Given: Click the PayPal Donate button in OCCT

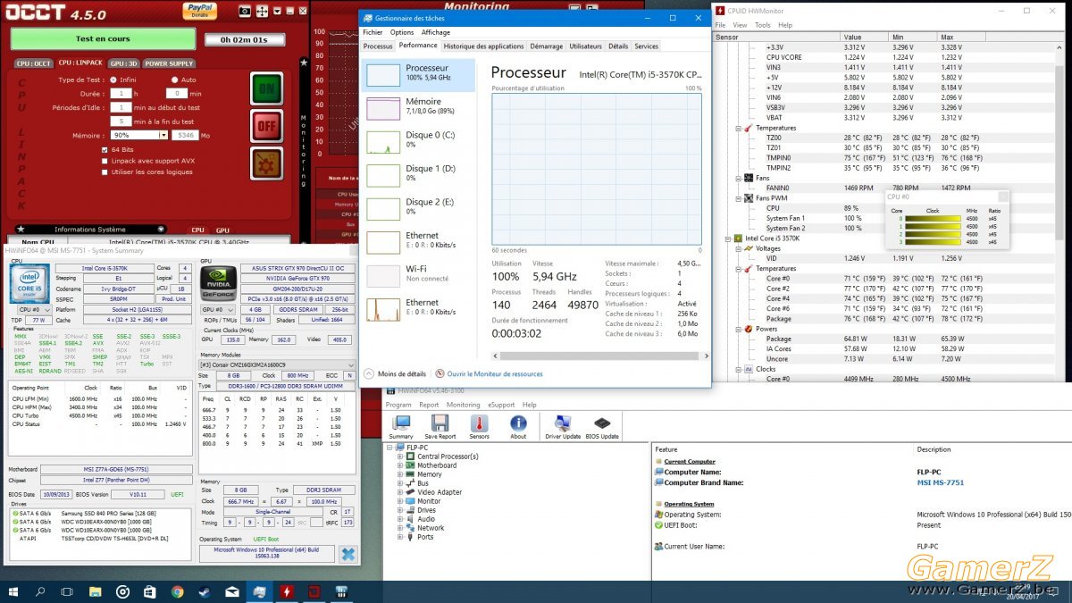Looking at the screenshot, I should point(199,11).
